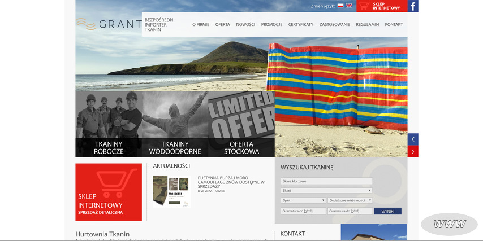Click the gray WWW oval badge
Image resolution: width=483 pixels, height=241 pixels.
449,224
